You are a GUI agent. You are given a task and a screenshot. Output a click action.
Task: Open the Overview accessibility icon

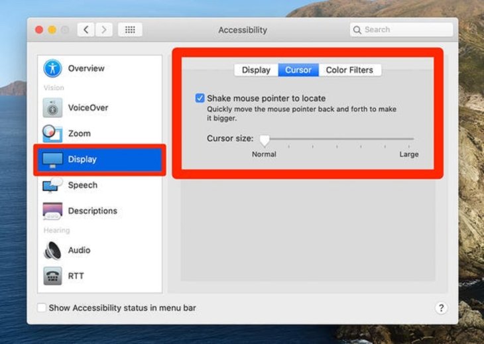point(52,68)
